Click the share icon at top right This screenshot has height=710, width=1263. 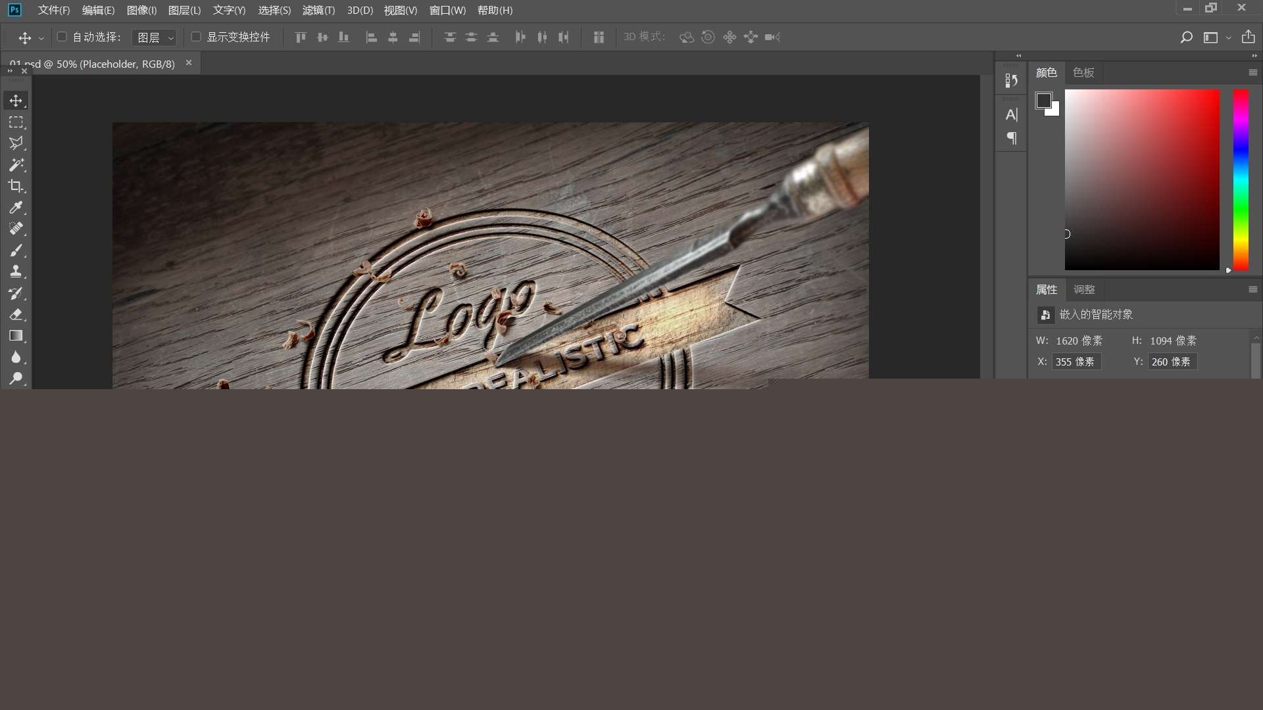[1248, 37]
